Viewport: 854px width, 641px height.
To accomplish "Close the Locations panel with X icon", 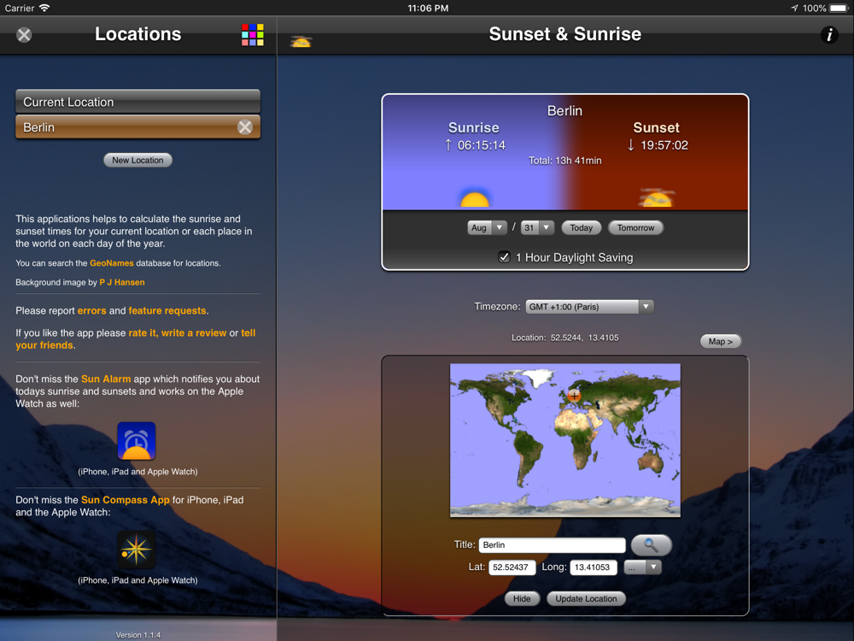I will (24, 35).
